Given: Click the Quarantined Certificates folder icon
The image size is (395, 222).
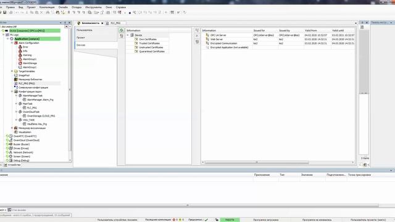Looking at the screenshot, I should 136,51.
